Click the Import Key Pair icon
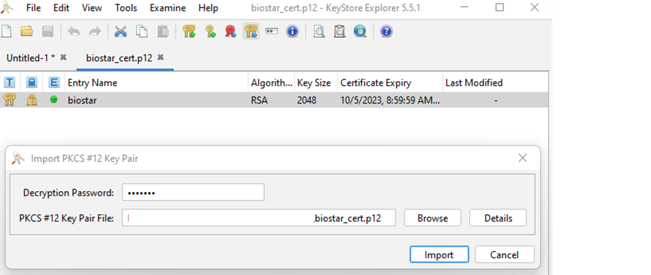Viewport: 651px width, 275px height. coord(251,32)
